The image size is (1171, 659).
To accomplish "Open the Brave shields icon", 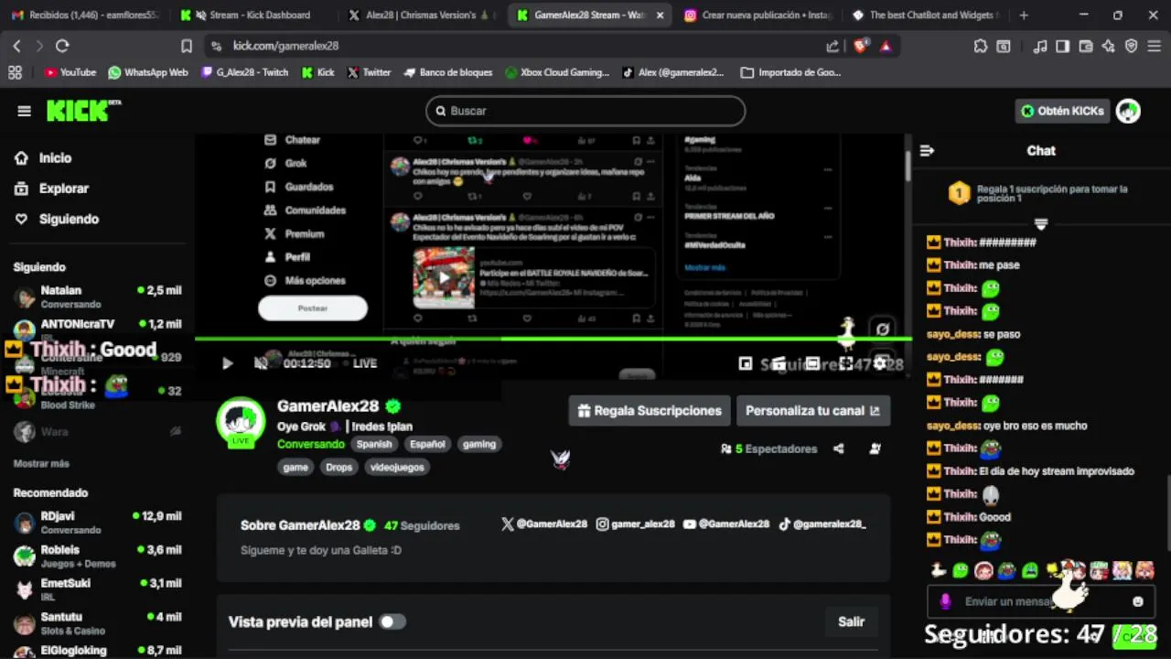I will (x=860, y=46).
